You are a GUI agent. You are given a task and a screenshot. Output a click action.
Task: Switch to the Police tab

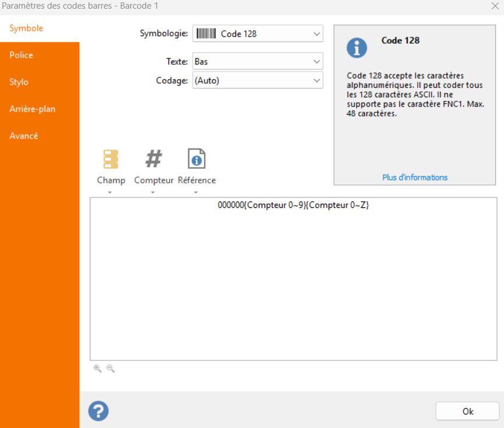click(x=22, y=55)
